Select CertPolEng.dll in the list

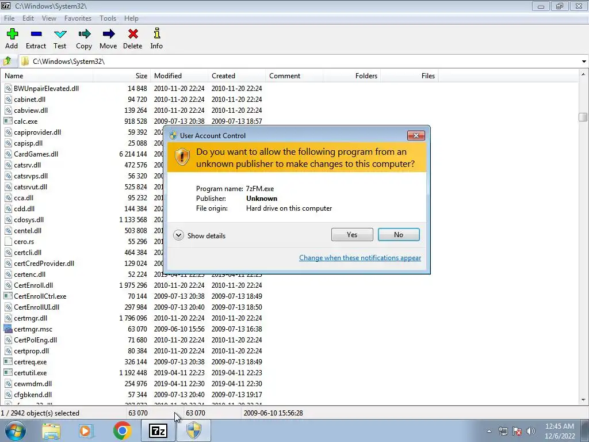(x=35, y=340)
